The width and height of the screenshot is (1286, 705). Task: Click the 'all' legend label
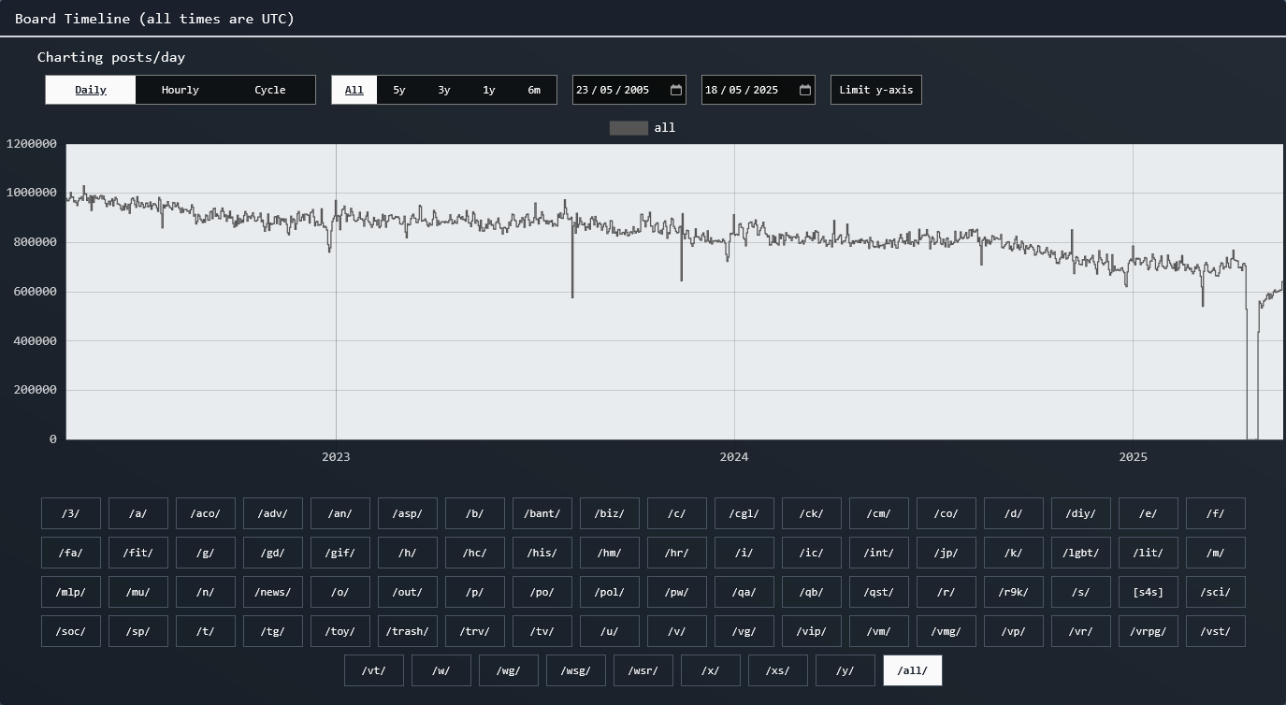pos(665,128)
